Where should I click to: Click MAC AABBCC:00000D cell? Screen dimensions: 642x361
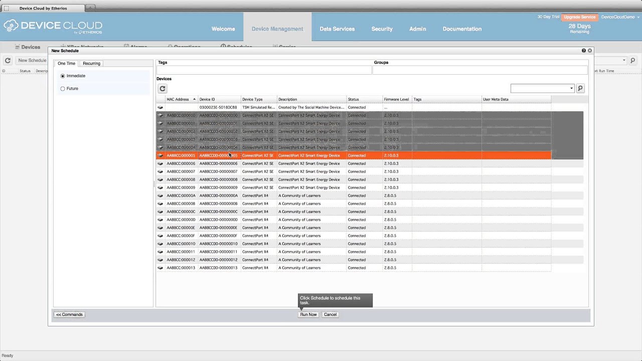pyautogui.click(x=181, y=220)
